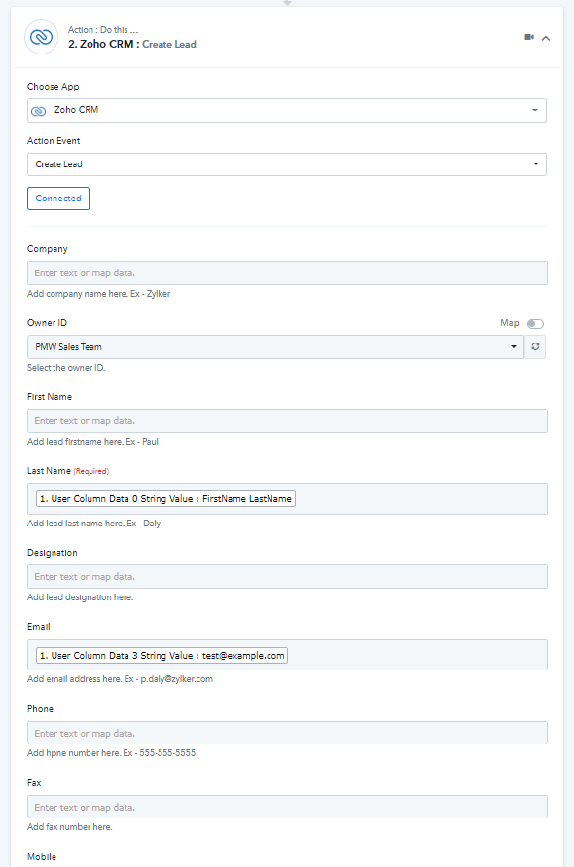
Task: Select the test@example.com mapped data tag
Action: coord(162,655)
